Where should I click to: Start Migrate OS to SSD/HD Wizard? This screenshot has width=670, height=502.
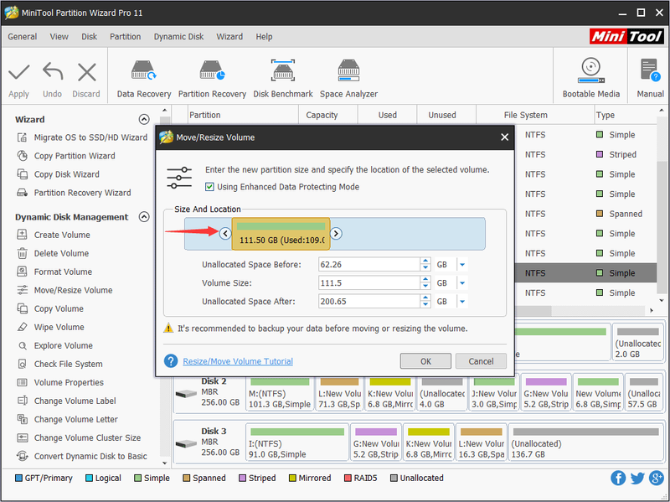coord(82,137)
